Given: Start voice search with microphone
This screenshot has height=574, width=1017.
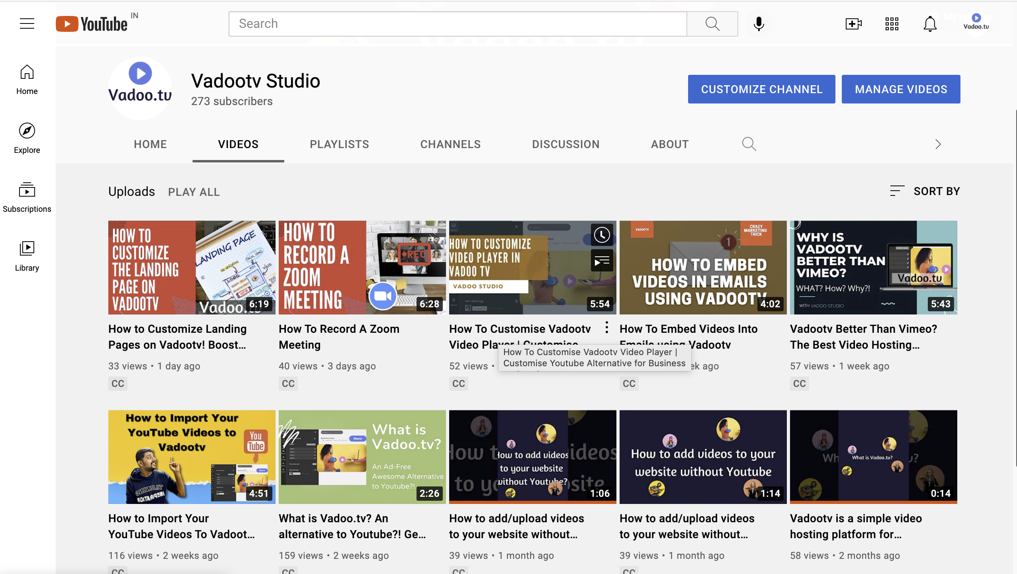Looking at the screenshot, I should coord(759,24).
